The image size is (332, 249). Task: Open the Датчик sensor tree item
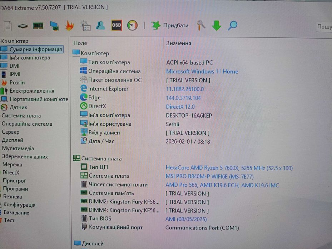14,108
